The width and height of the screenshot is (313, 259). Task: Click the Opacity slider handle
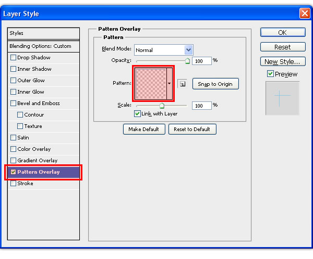coord(187,61)
